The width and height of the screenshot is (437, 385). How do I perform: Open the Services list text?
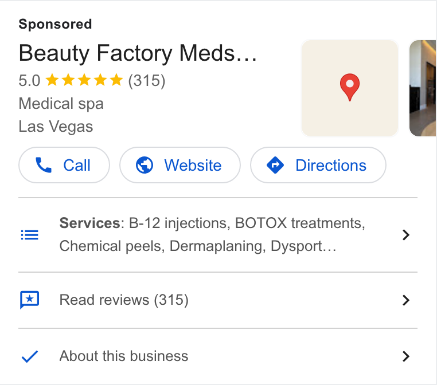point(212,235)
